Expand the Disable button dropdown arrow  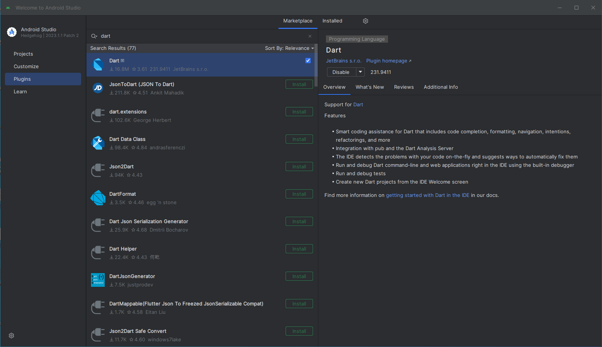[x=360, y=72]
